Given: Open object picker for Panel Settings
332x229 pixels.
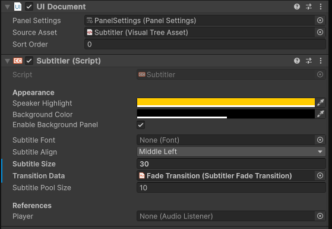Looking at the screenshot, I should point(320,20).
